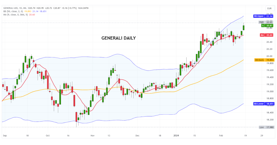Click the latest green candlestick
277x145 pixels.
pos(244,27)
